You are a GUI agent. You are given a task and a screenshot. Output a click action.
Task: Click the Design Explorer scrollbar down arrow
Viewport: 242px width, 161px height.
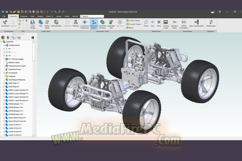click(x=34, y=136)
